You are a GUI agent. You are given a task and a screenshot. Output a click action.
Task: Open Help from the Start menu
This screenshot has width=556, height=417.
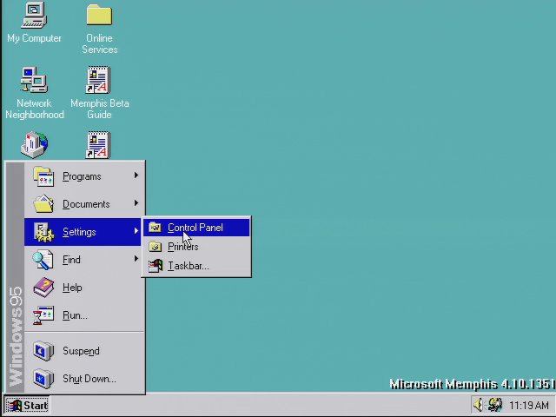tap(84, 288)
